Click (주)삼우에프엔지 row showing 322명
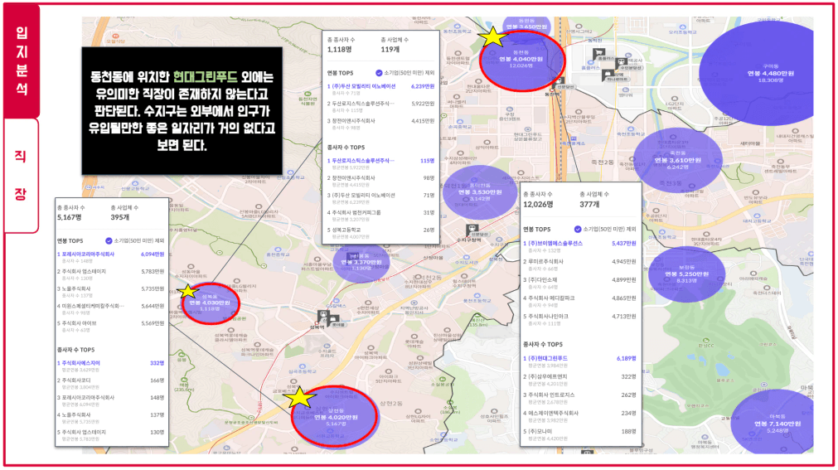The height and width of the screenshot is (470, 838). (x=579, y=380)
